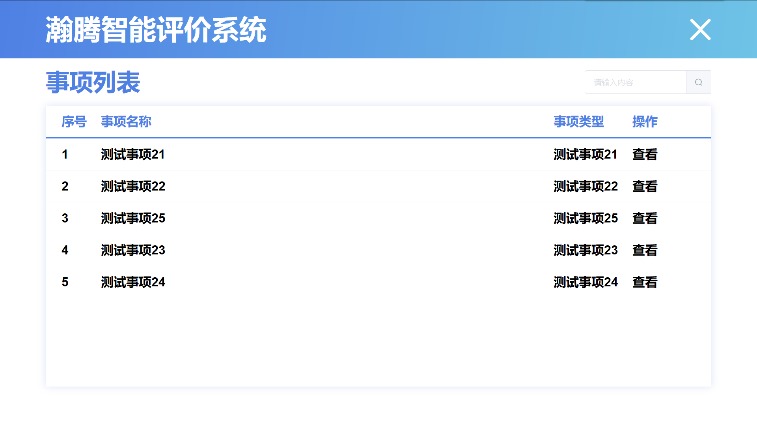Select item name 测试事项21 in first row
This screenshot has width=757, height=426.
pos(133,154)
